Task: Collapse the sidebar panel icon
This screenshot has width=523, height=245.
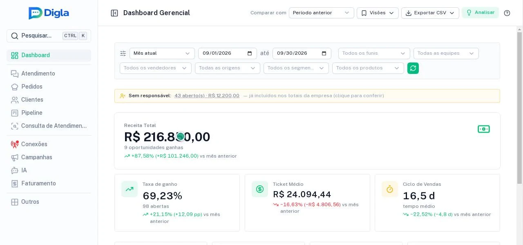Action: 114,13
